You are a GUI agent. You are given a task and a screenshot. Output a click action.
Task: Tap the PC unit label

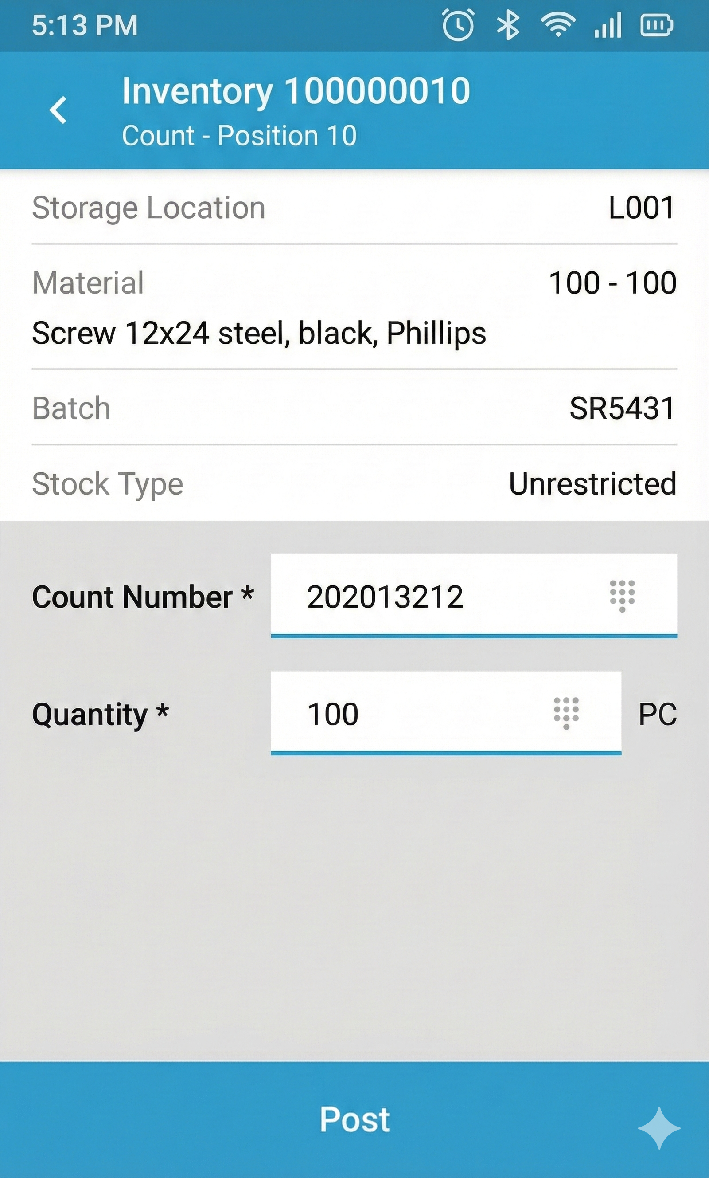click(x=658, y=714)
